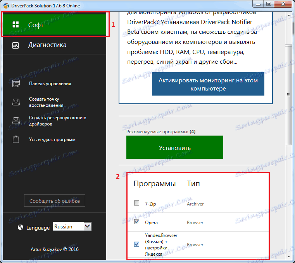The width and height of the screenshot is (295, 263).
Task: Choose Создать точку восстановления
Action: (46, 102)
